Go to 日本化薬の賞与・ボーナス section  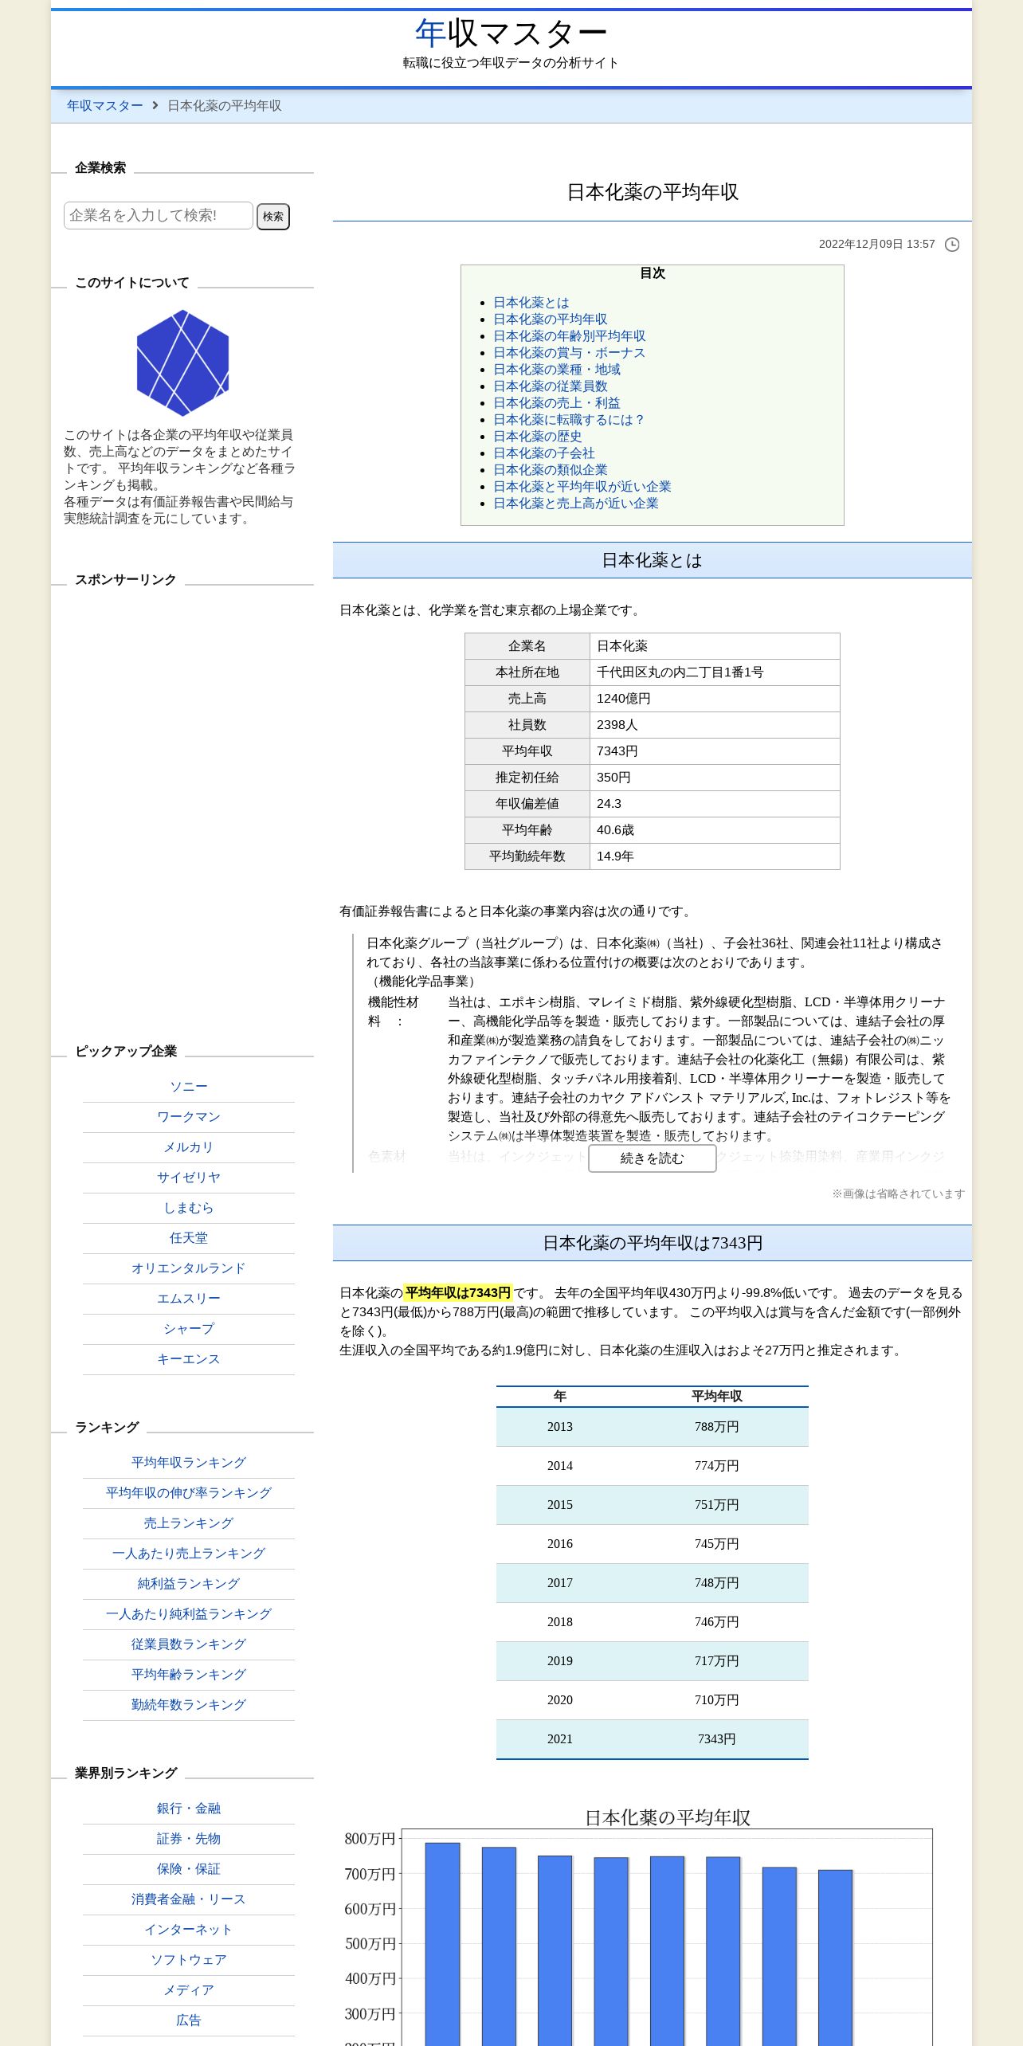point(570,353)
